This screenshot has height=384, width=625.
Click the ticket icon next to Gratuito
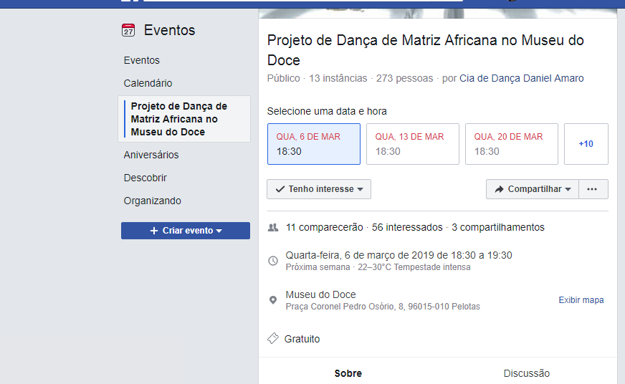(x=272, y=338)
